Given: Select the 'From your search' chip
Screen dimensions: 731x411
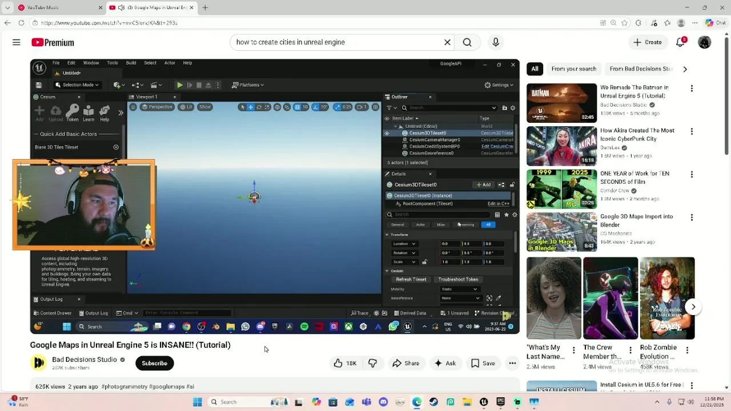Looking at the screenshot, I should (574, 69).
